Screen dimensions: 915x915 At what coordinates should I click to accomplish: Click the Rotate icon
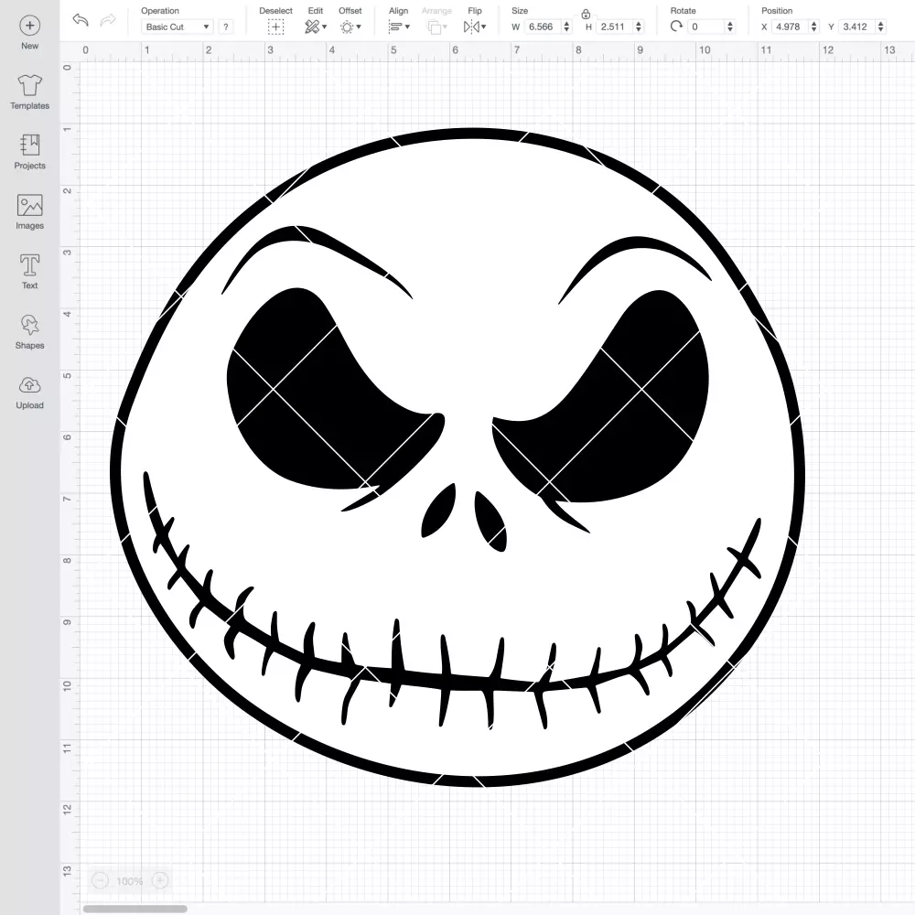tap(676, 27)
